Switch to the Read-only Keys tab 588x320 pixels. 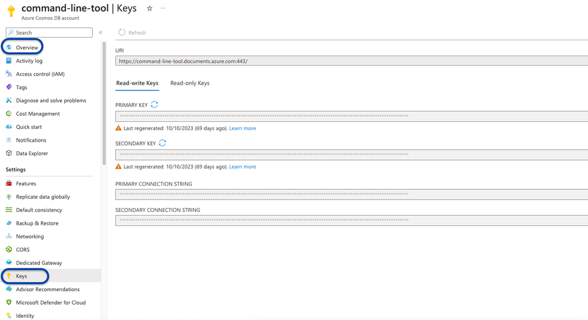click(190, 83)
